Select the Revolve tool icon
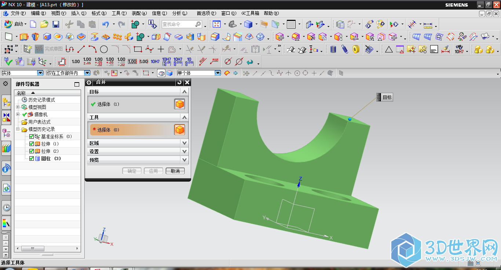The width and height of the screenshot is (501, 270). [x=35, y=37]
